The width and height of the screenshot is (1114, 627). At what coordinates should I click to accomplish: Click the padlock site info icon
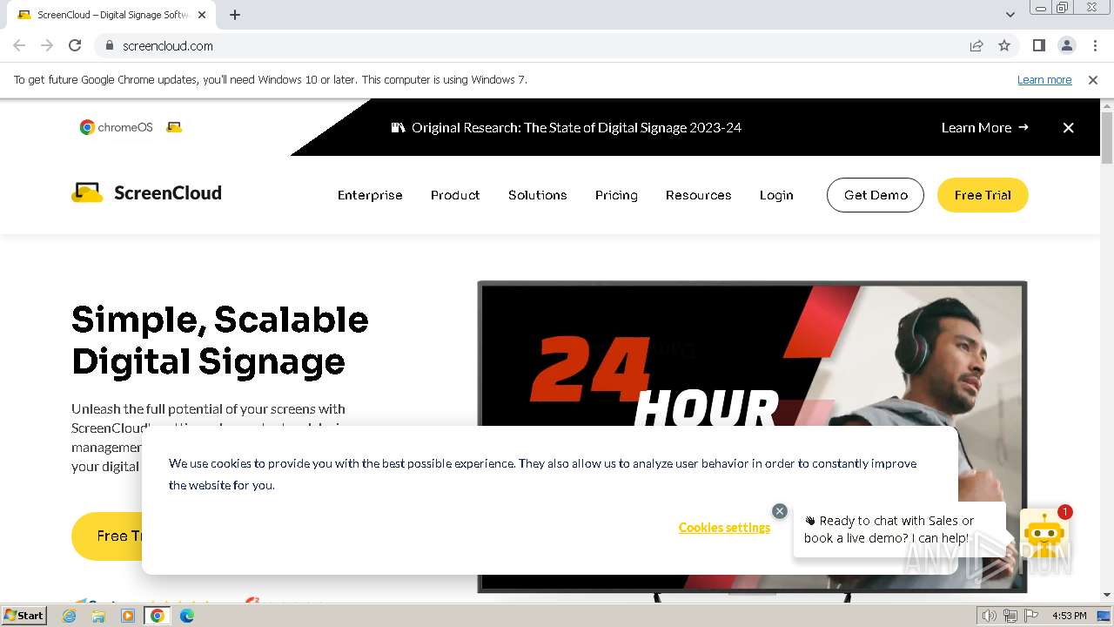[109, 45]
